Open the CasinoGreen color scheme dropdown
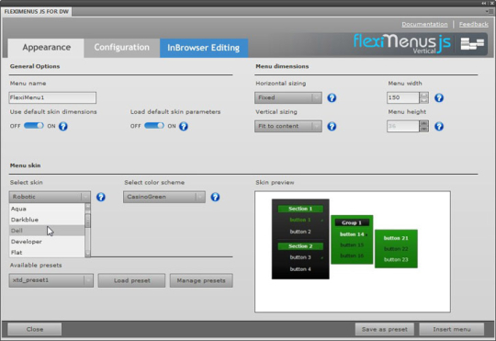This screenshot has height=341, width=496. 164,197
